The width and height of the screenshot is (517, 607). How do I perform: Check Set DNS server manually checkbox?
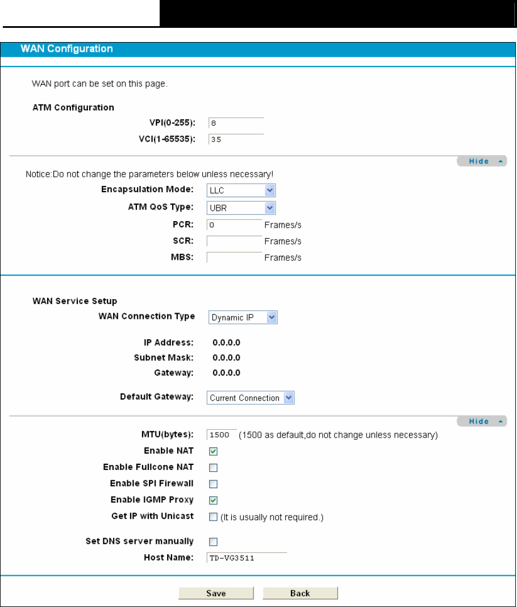[213, 542]
